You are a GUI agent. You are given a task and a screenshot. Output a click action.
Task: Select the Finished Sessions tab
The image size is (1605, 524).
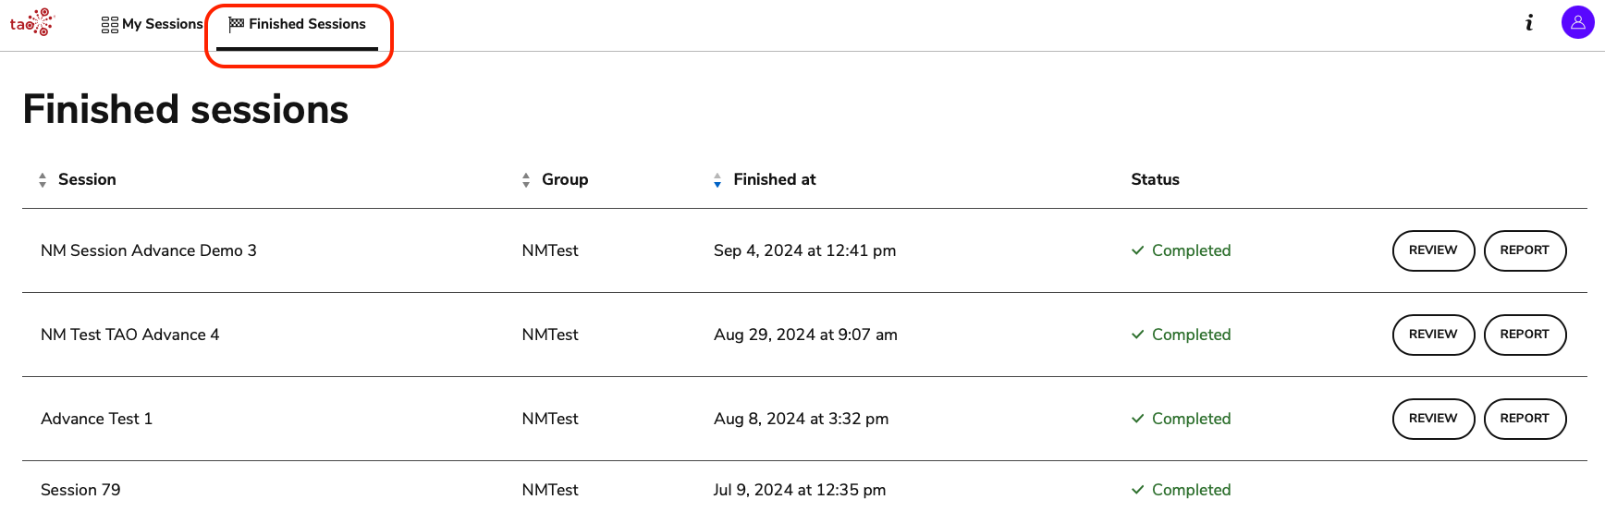click(307, 24)
